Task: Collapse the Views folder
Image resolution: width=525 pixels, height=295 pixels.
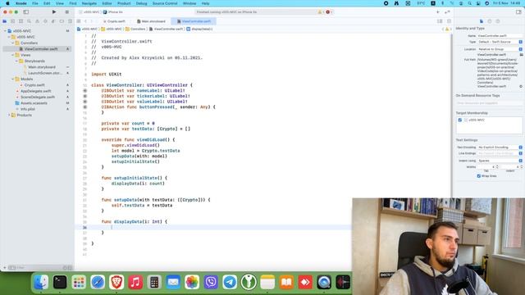Action: tap(13, 55)
